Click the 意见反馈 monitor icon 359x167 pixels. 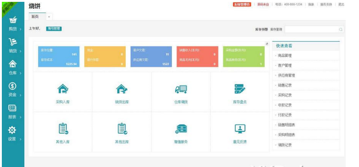[240, 129]
